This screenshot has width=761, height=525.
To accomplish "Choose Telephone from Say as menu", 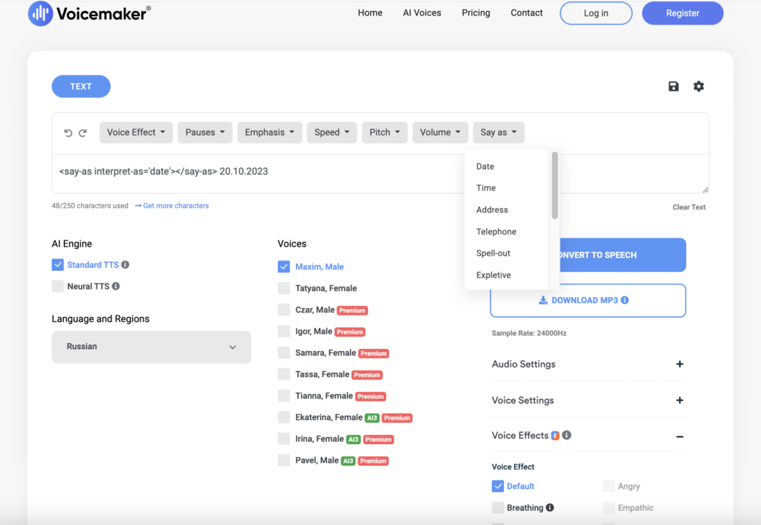I will click(x=496, y=232).
